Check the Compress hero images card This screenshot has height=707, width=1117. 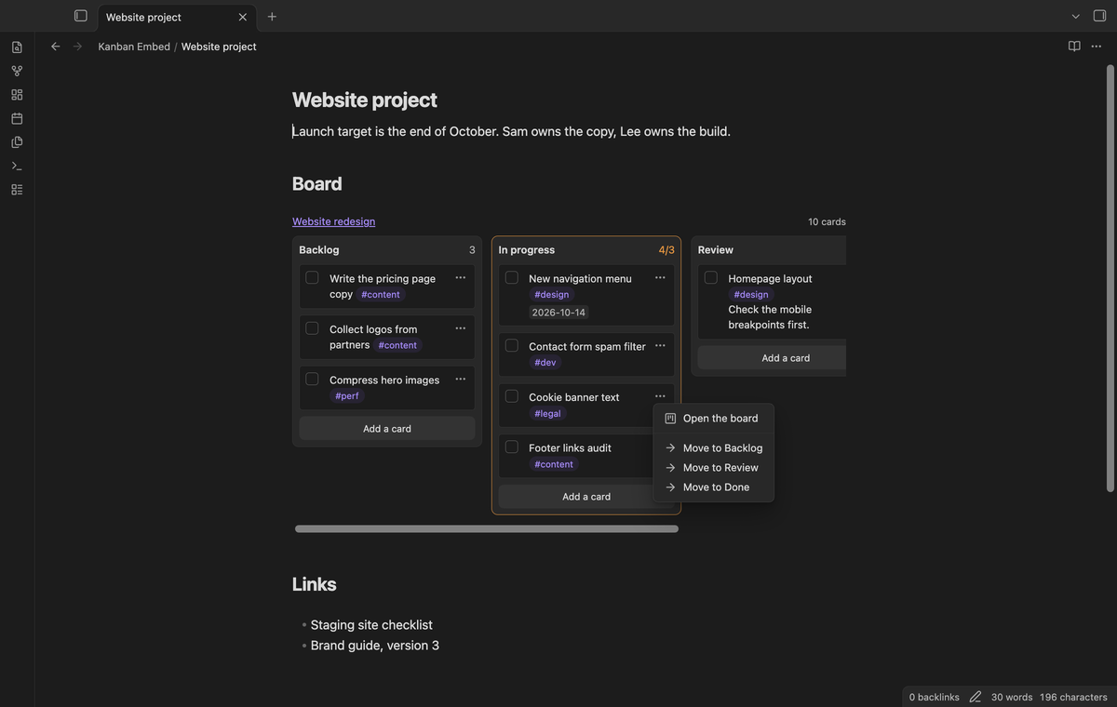click(x=312, y=379)
